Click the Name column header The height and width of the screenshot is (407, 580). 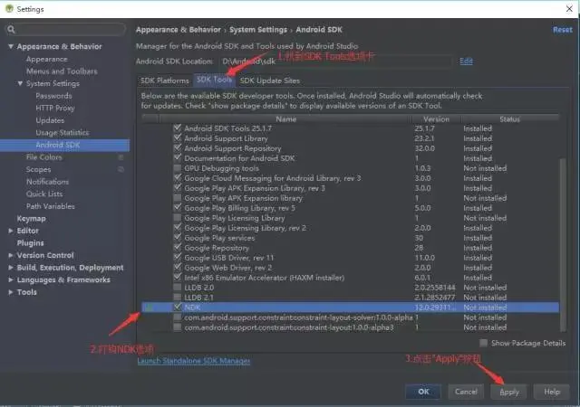[x=285, y=118]
